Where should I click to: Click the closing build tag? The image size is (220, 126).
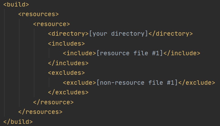[x=18, y=121]
